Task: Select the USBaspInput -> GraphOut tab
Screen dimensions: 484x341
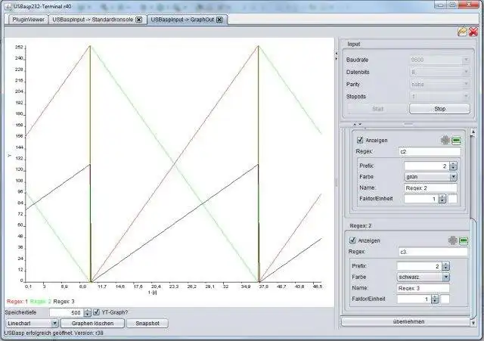Action: click(x=182, y=20)
